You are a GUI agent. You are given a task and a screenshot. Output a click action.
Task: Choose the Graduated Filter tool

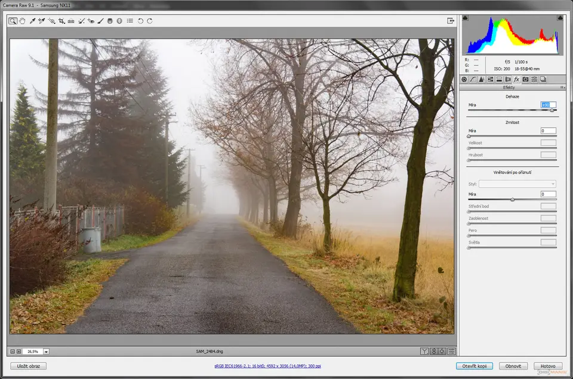(110, 21)
